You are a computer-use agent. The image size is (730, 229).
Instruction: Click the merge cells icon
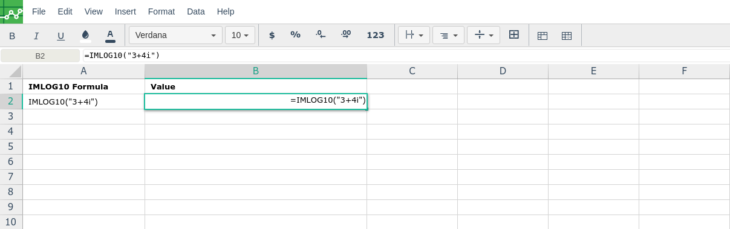[514, 35]
